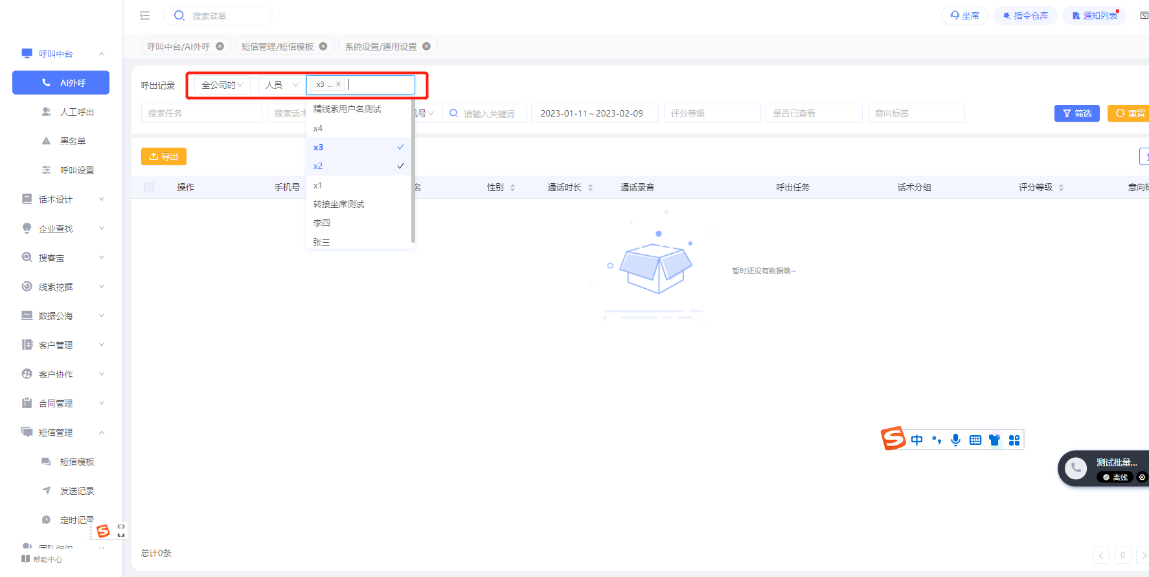1149x577 pixels.
Task: Click the softphone handset icon
Action: click(1076, 468)
